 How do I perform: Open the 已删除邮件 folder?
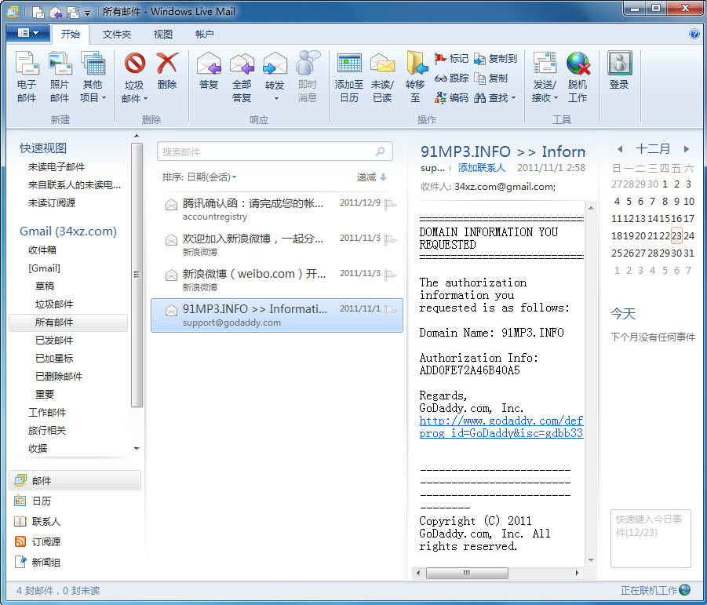click(x=59, y=376)
